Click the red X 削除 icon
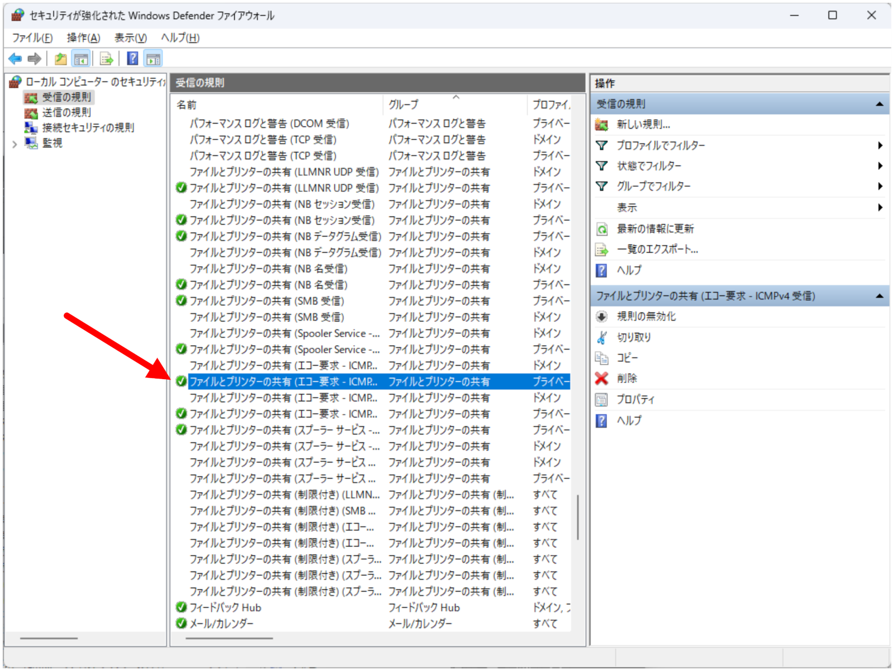The width and height of the screenshot is (894, 671). click(x=601, y=379)
